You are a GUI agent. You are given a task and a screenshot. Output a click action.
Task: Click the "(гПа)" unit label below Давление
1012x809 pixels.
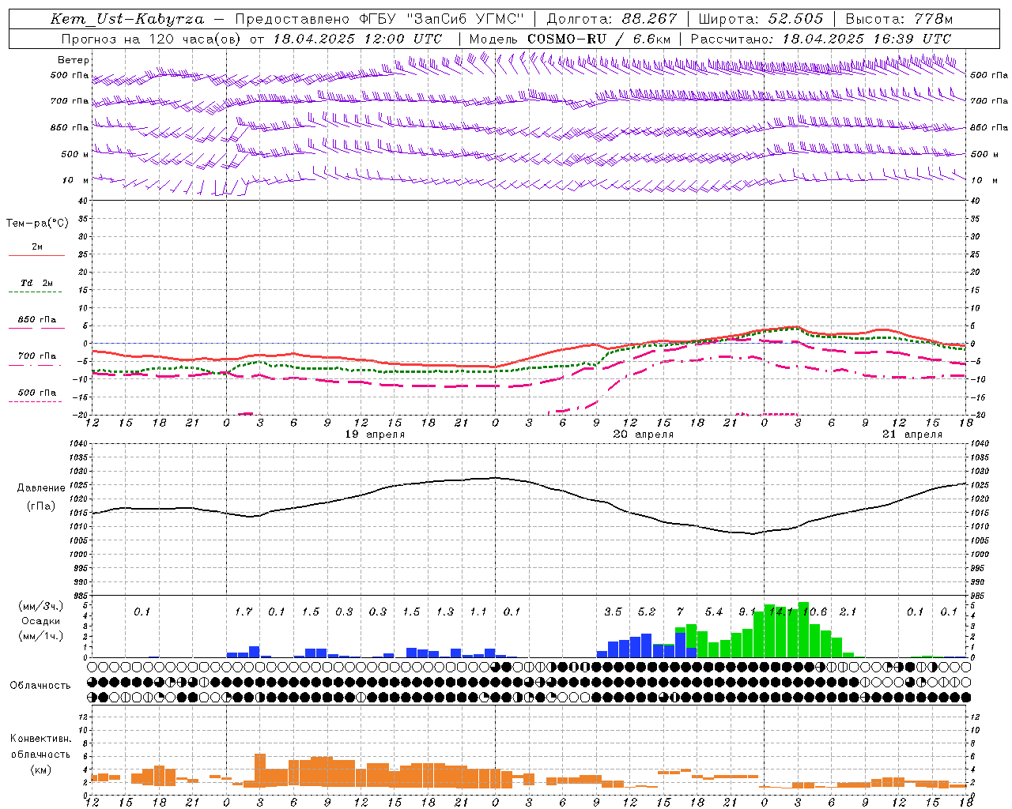pyautogui.click(x=41, y=506)
